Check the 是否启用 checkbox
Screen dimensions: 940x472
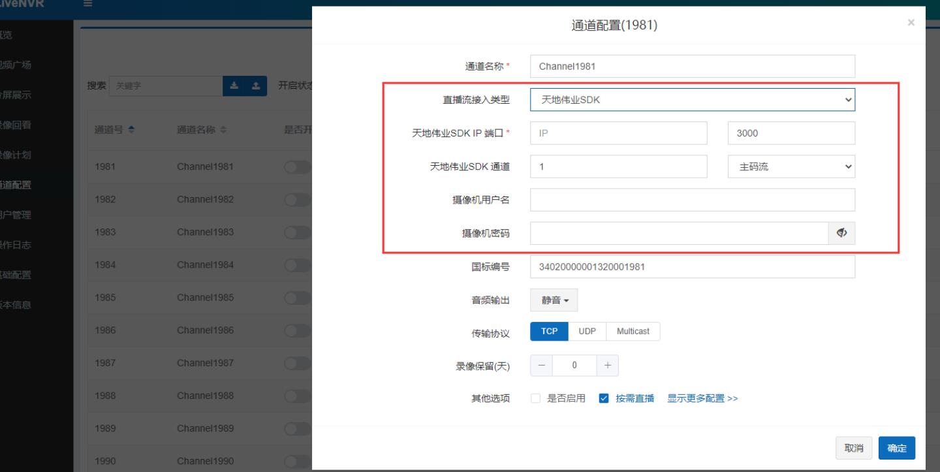point(536,398)
